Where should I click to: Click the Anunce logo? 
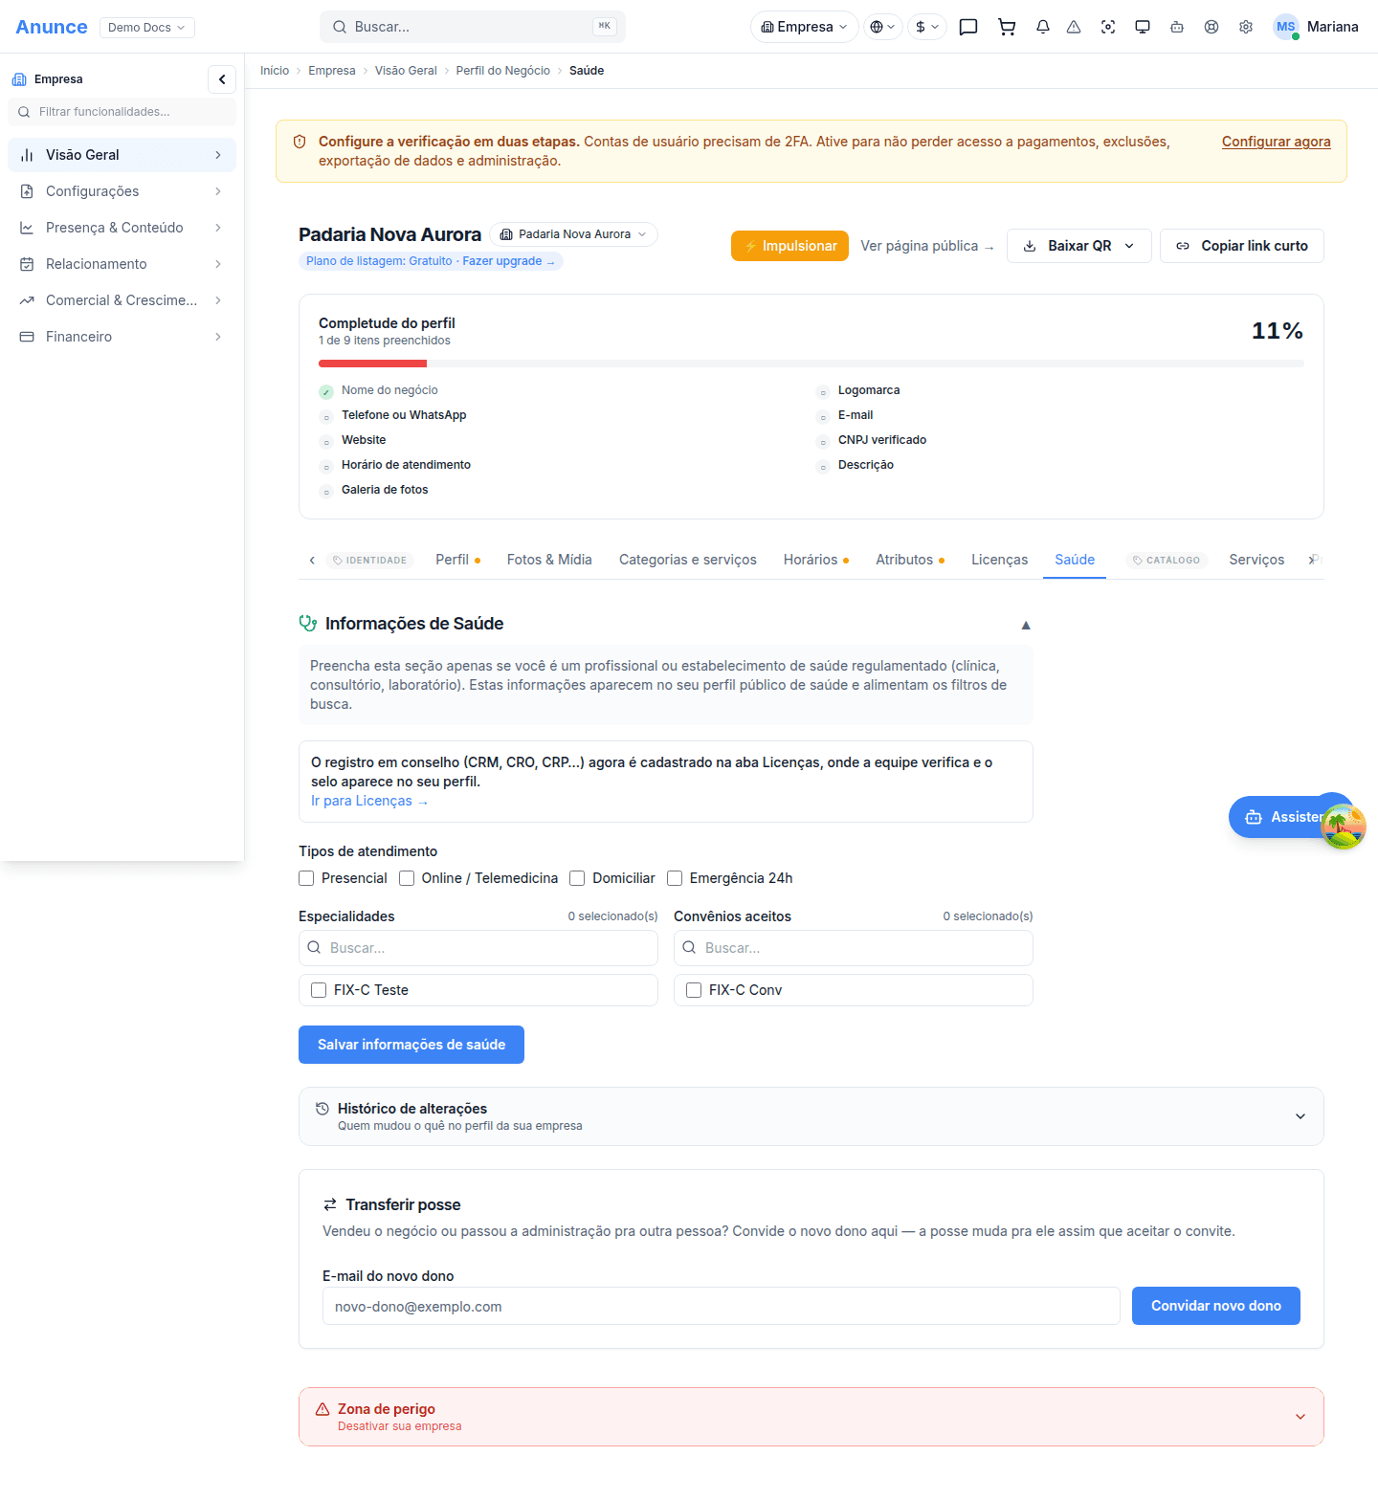(x=52, y=27)
